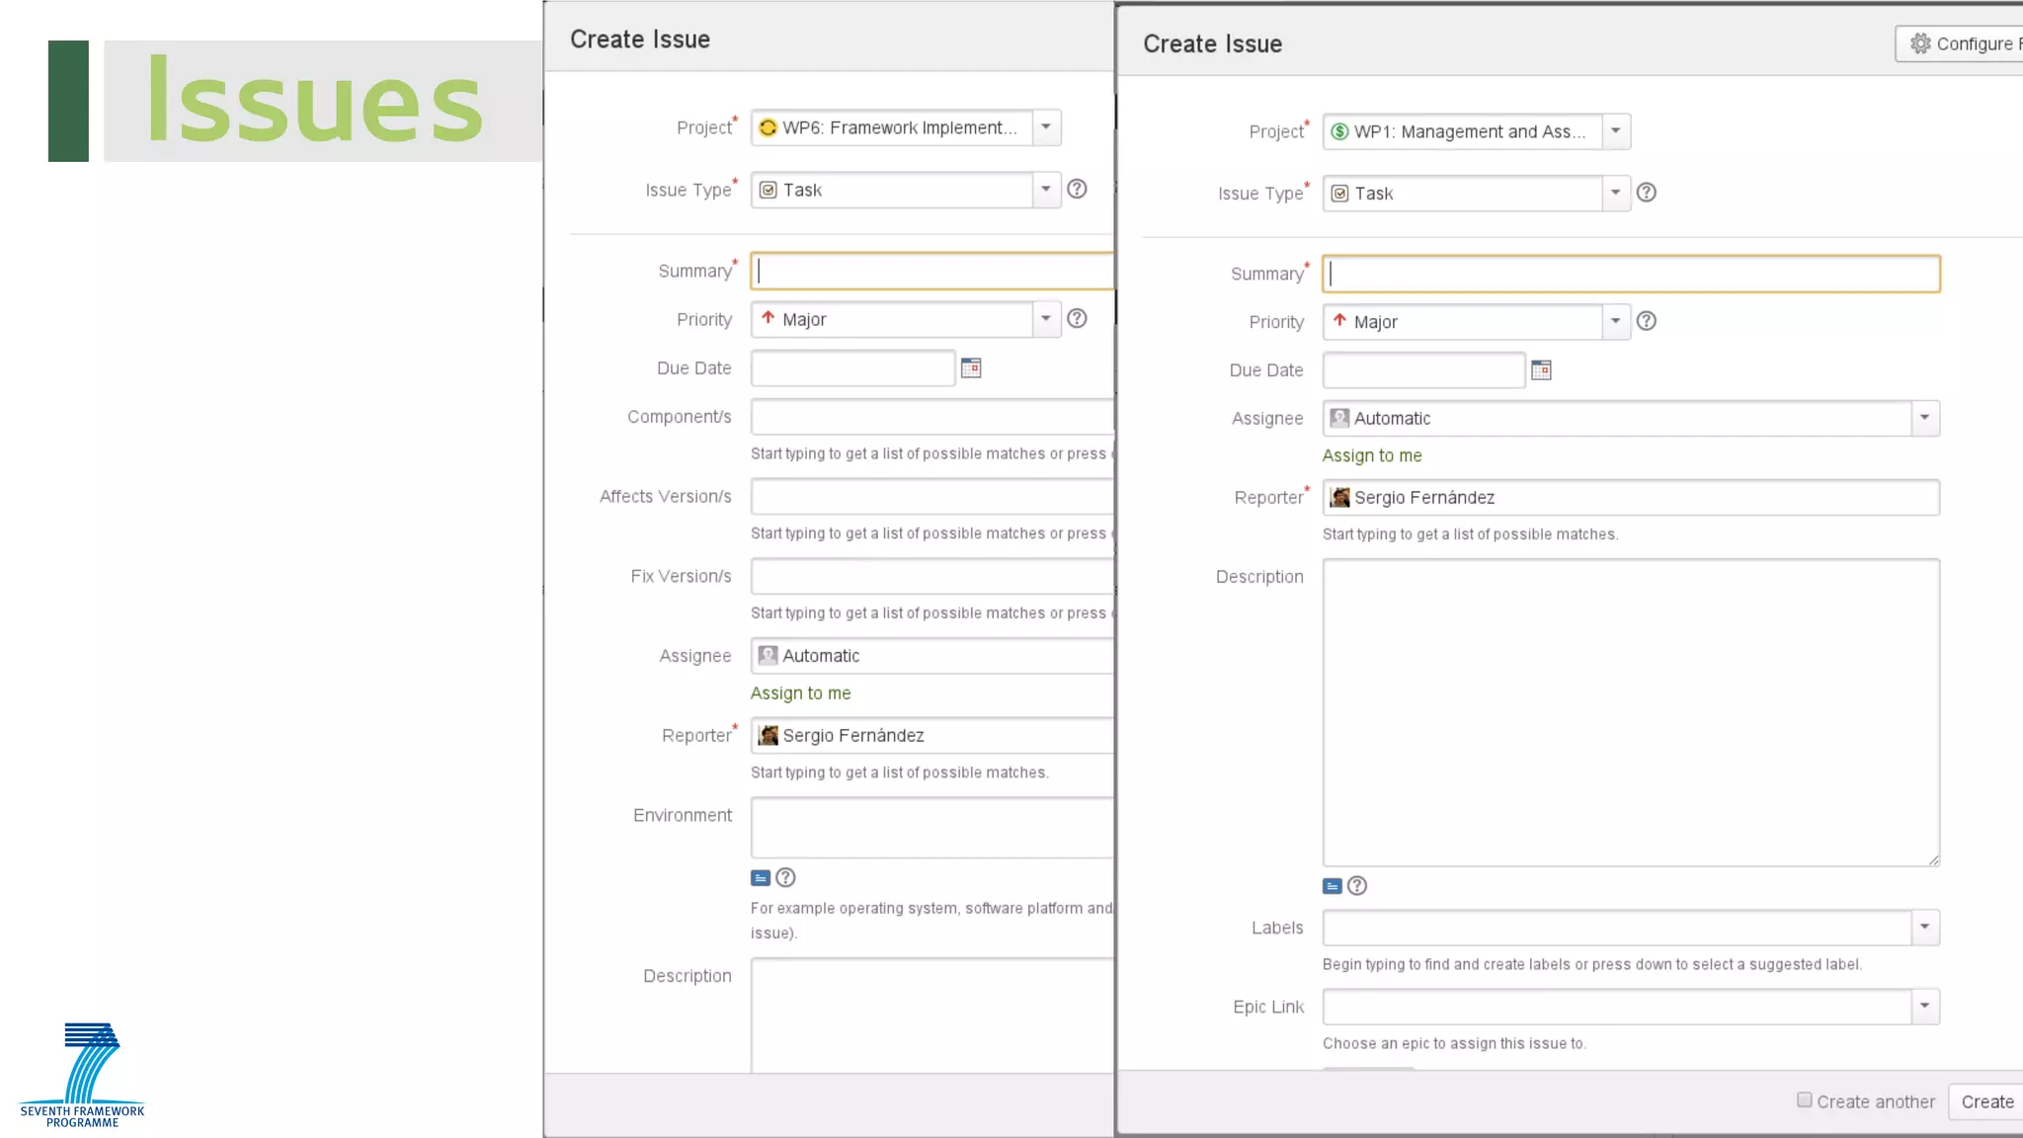Expand the WP1 Project dropdown arrow
Screen dimensions: 2023x1138
(x=1616, y=131)
